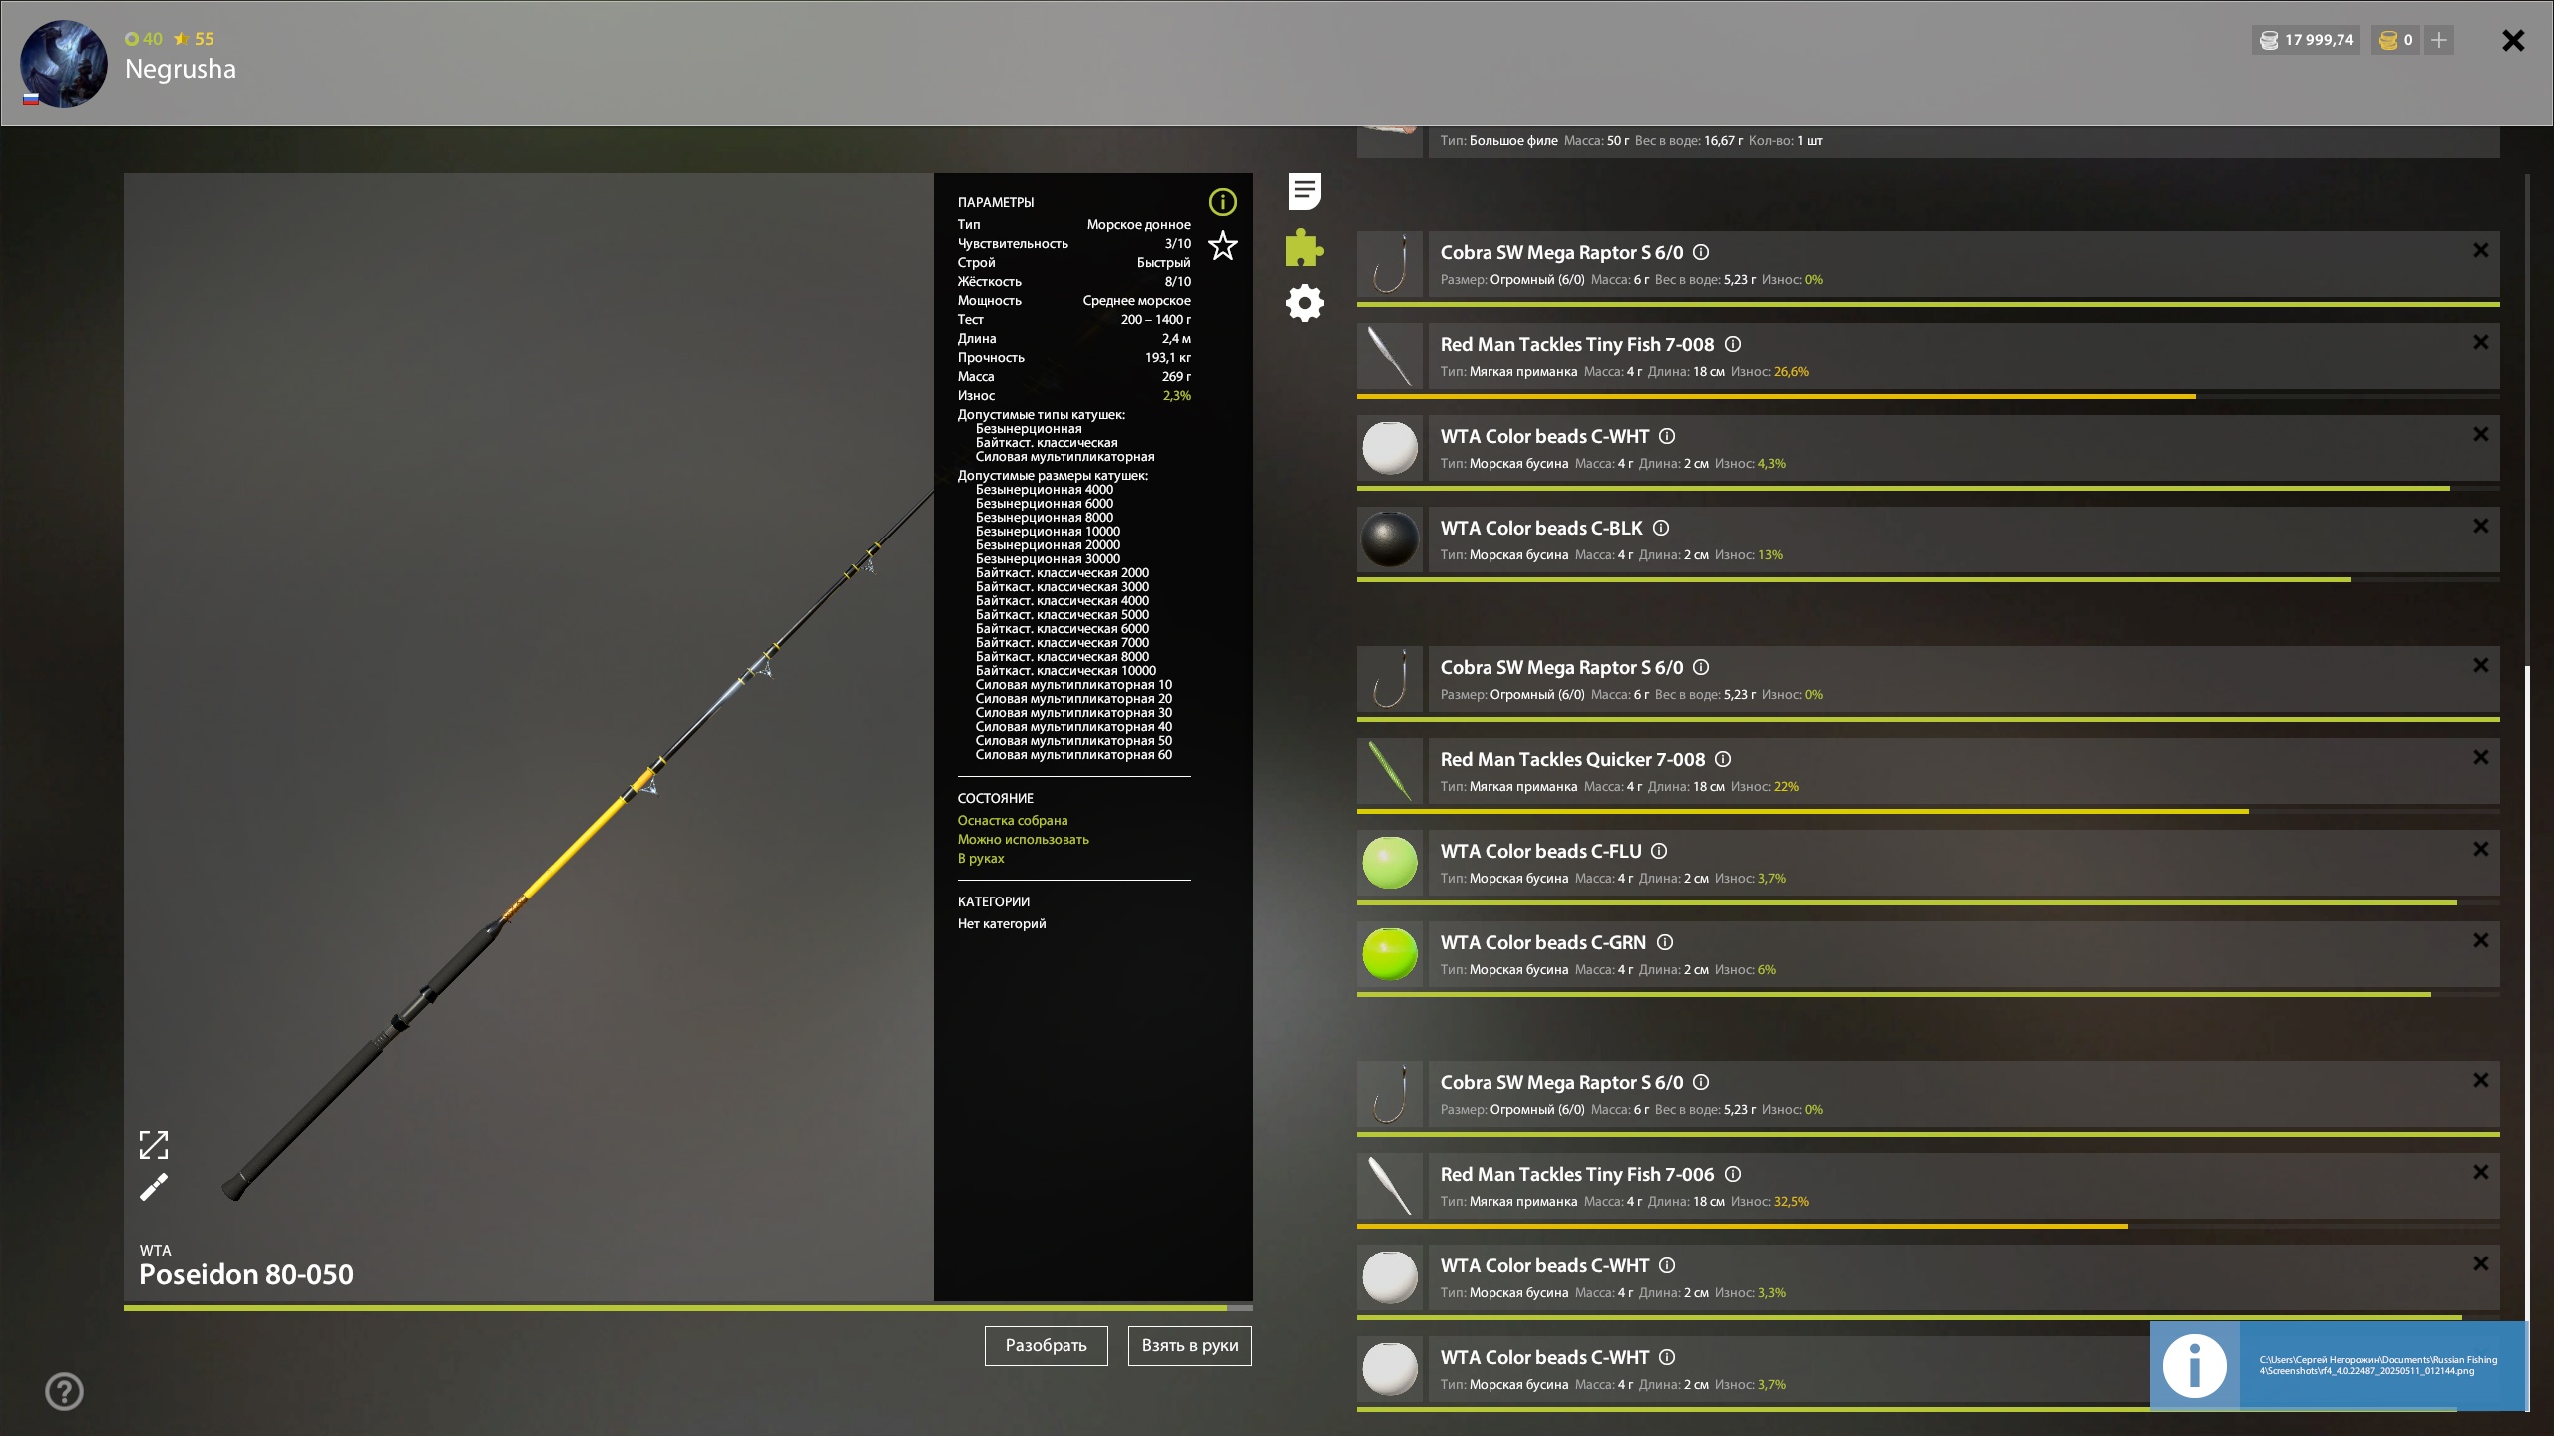Add gold coins with plus button

click(x=2439, y=40)
